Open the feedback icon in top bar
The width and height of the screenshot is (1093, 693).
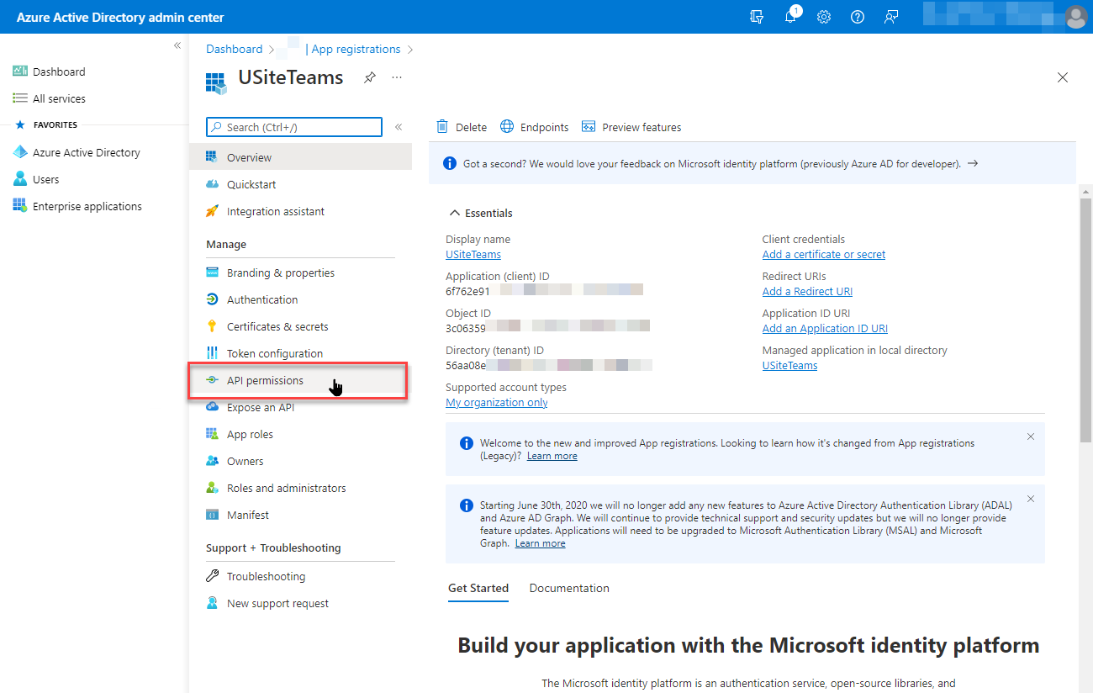(x=891, y=17)
